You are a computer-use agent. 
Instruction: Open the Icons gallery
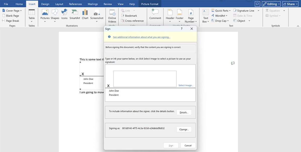(x=64, y=15)
